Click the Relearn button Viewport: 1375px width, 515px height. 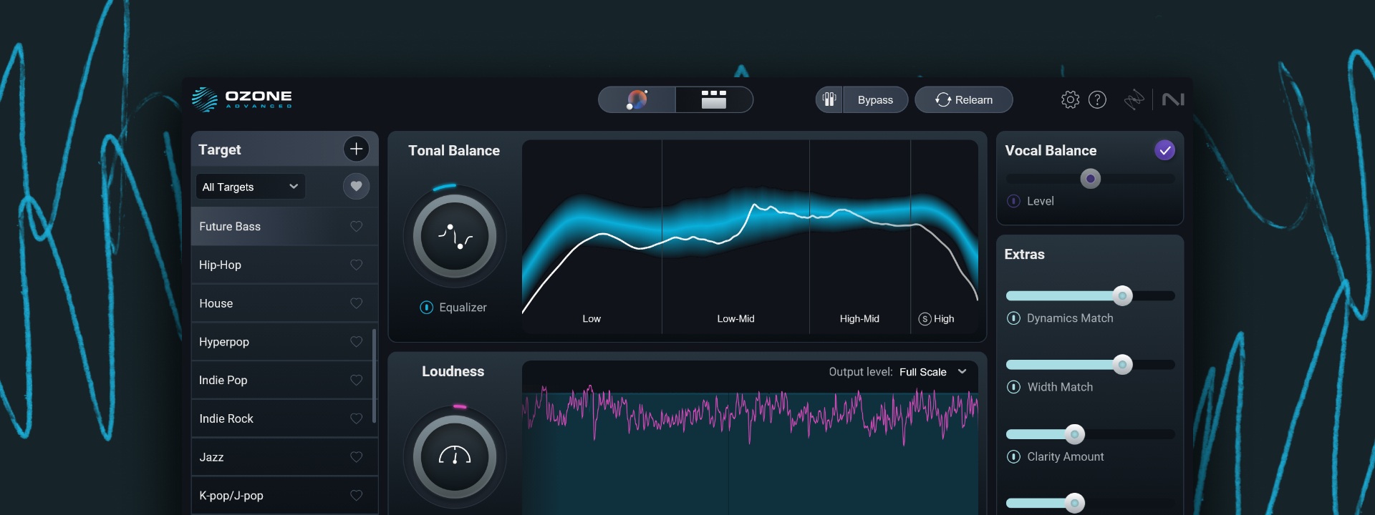click(964, 99)
